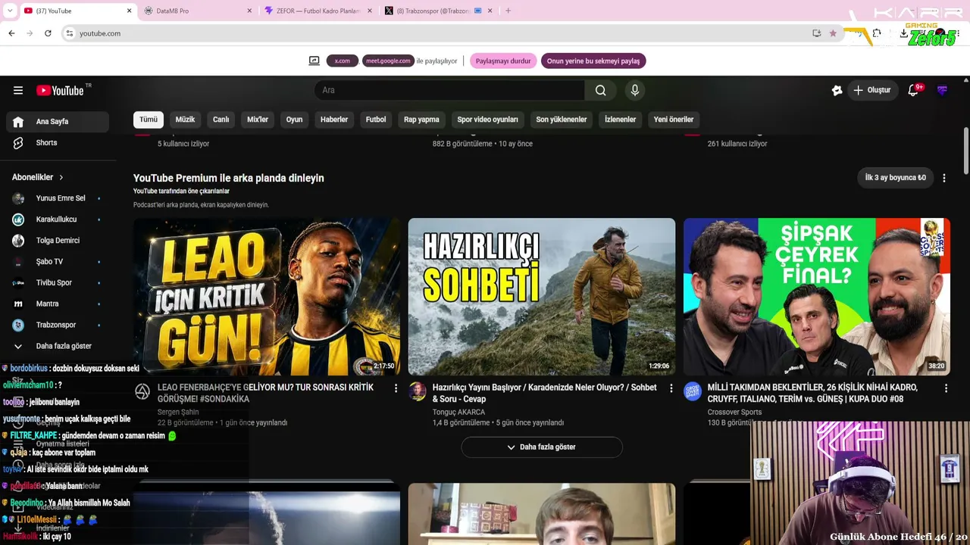Open Tolga Demirci channel avatar
The image size is (970, 545).
tap(18, 241)
